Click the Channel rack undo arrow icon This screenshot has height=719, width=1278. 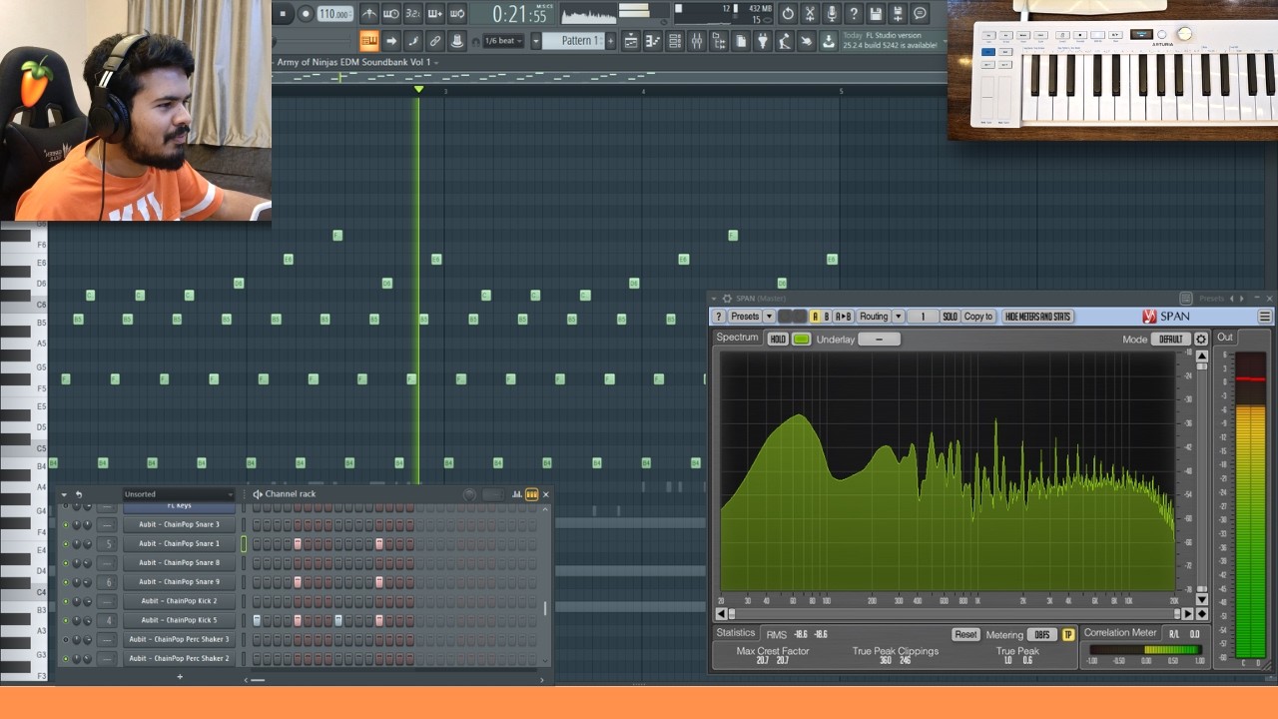coord(79,494)
